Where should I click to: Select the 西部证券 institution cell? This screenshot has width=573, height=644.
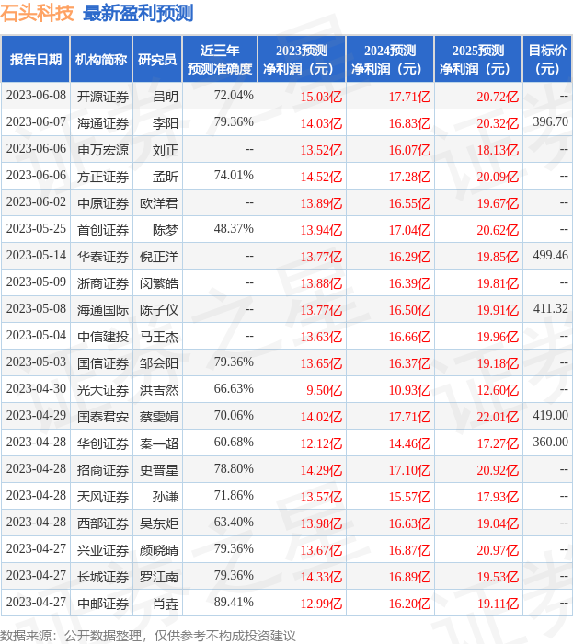(103, 523)
